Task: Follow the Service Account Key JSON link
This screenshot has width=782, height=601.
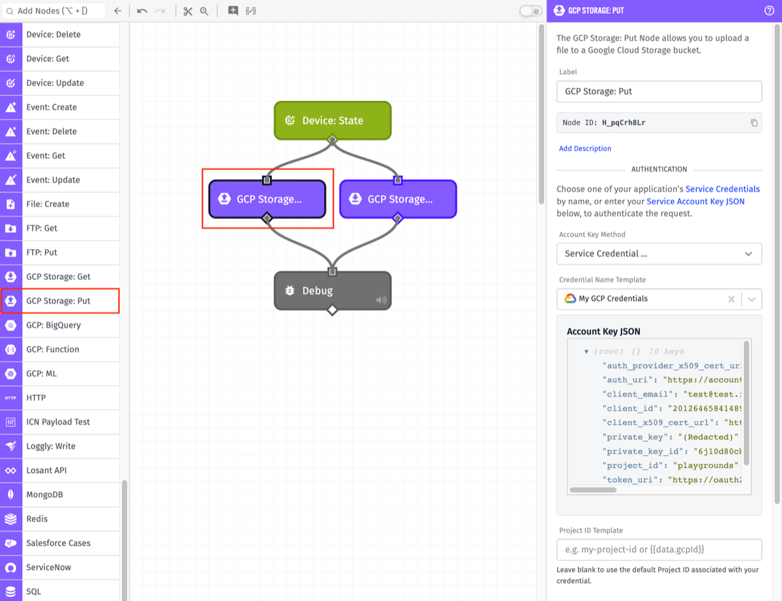Action: point(695,201)
